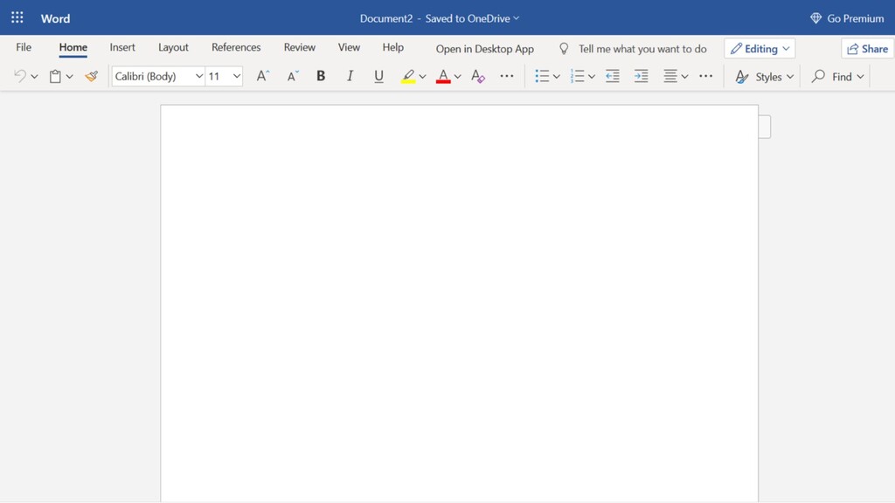Viewport: 895px width, 503px height.
Task: Open the app launcher grid
Action: [x=17, y=17]
